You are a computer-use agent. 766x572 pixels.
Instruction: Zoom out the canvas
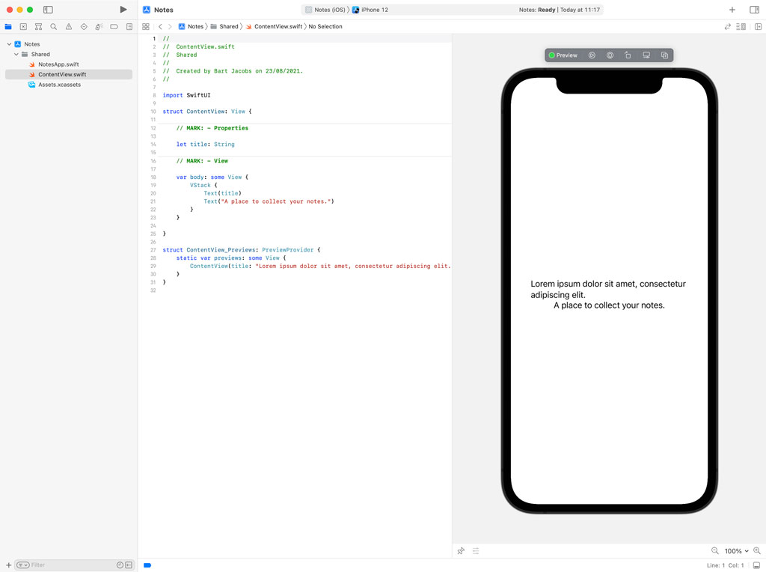tap(714, 551)
